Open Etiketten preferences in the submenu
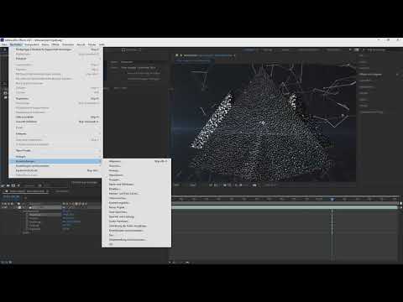This screenshot has width=403, height=302. 137,189
